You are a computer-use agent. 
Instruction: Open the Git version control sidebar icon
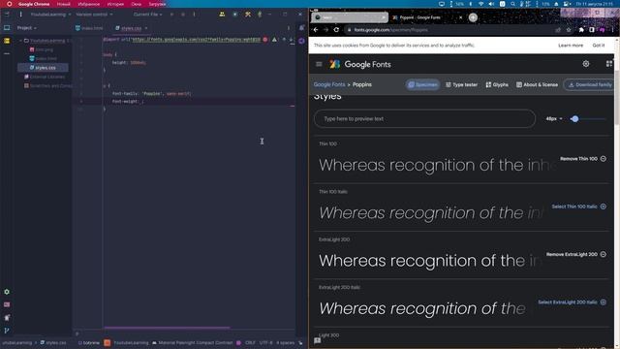(x=7, y=331)
